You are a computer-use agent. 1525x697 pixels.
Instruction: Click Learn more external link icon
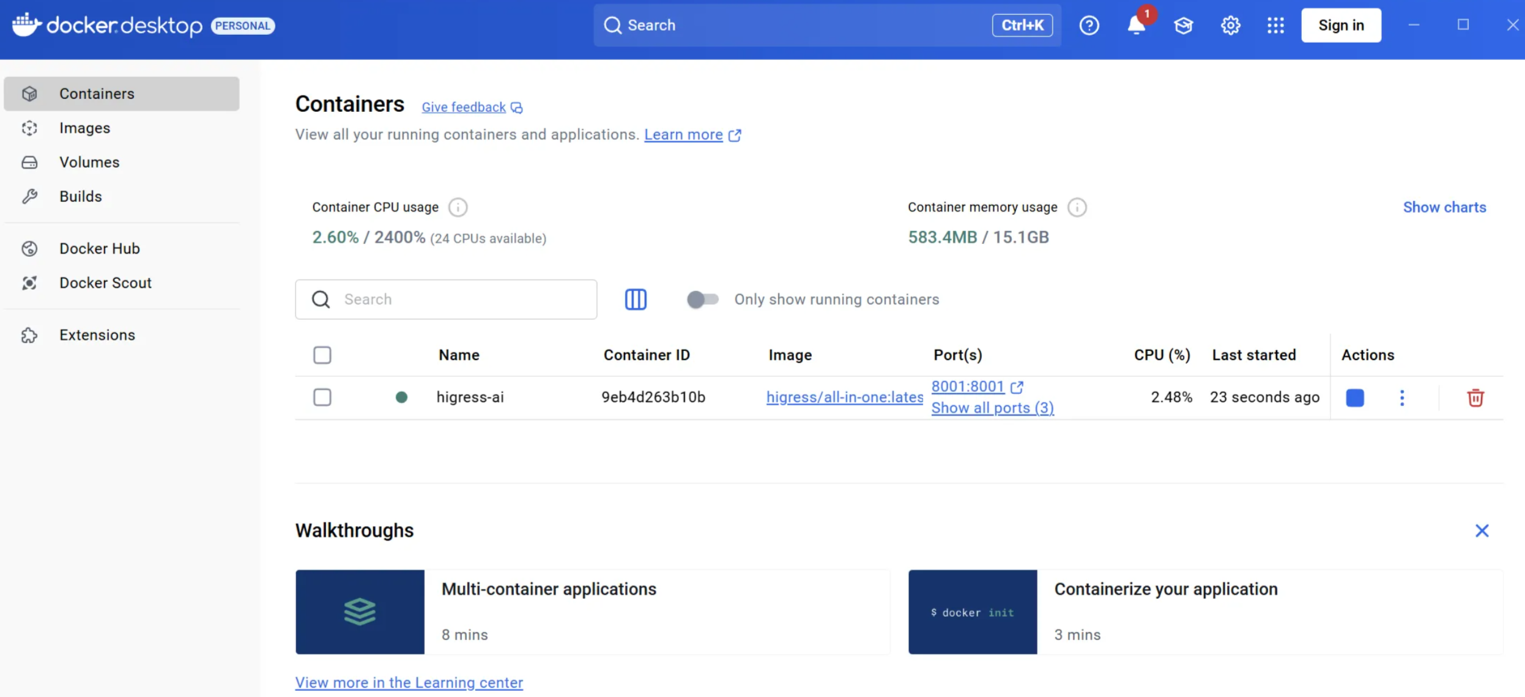(x=735, y=135)
